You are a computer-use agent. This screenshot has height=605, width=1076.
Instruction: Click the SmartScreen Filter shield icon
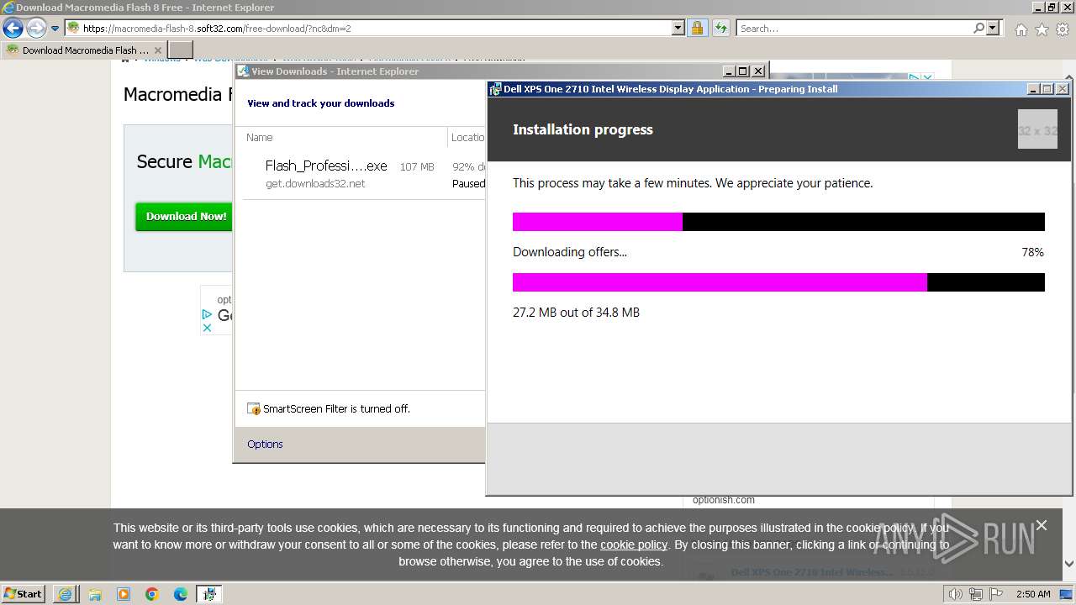click(254, 409)
